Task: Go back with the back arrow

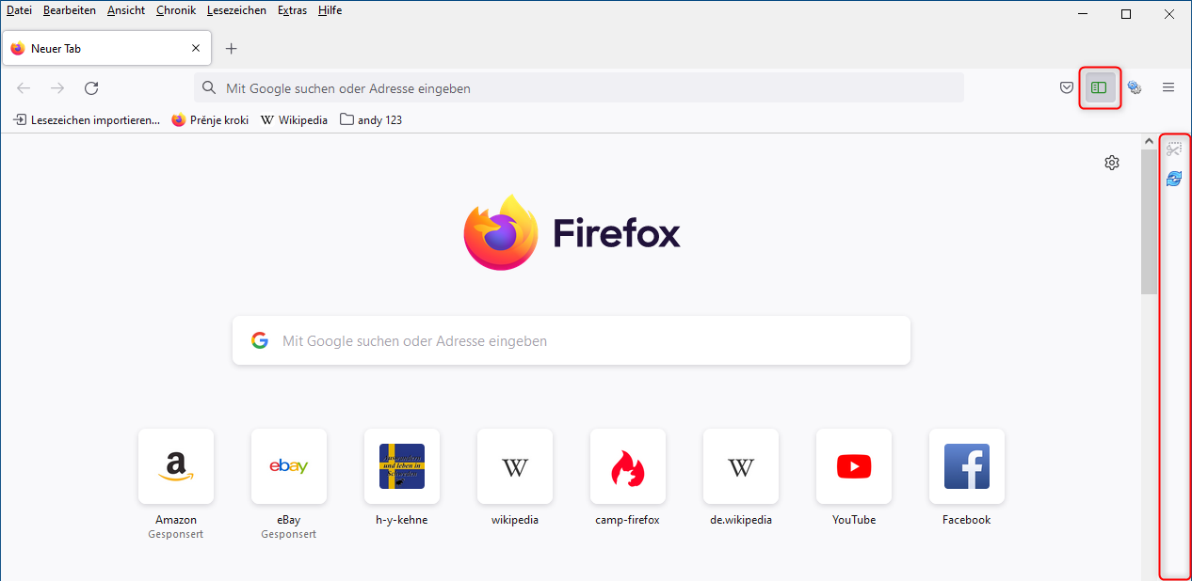Action: point(24,87)
